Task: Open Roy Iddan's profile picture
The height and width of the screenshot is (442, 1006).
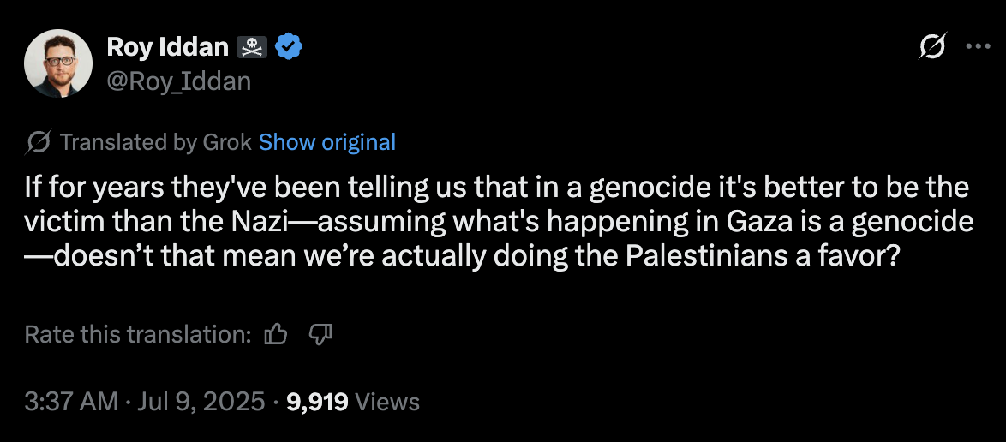Action: pyautogui.click(x=58, y=63)
